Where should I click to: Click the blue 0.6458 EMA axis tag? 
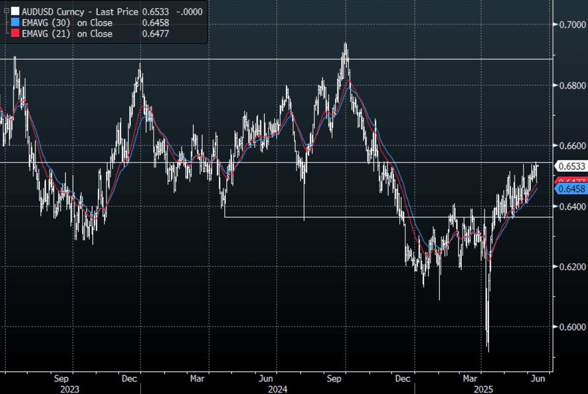pos(571,189)
